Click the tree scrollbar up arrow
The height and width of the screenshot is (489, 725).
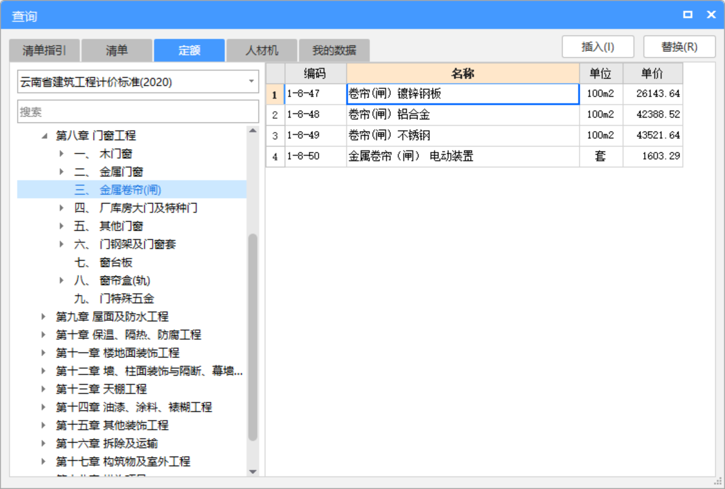click(x=253, y=130)
